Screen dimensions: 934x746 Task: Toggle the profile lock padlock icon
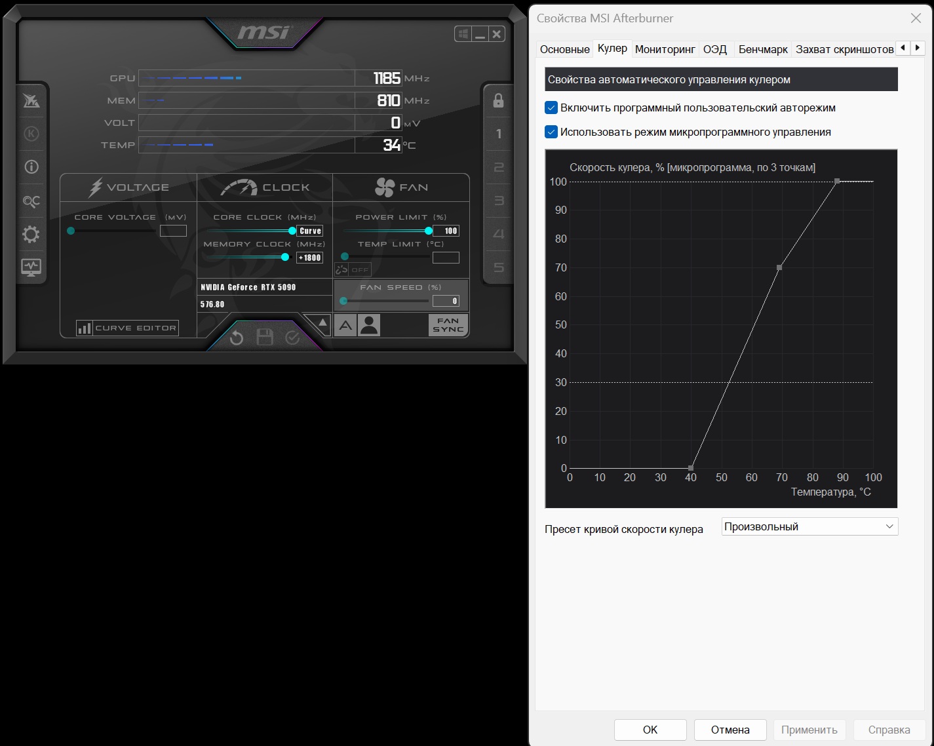(x=498, y=100)
